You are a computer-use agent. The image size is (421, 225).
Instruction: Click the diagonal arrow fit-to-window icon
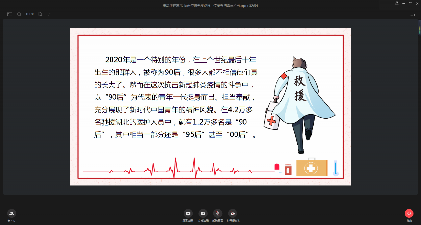click(49, 14)
